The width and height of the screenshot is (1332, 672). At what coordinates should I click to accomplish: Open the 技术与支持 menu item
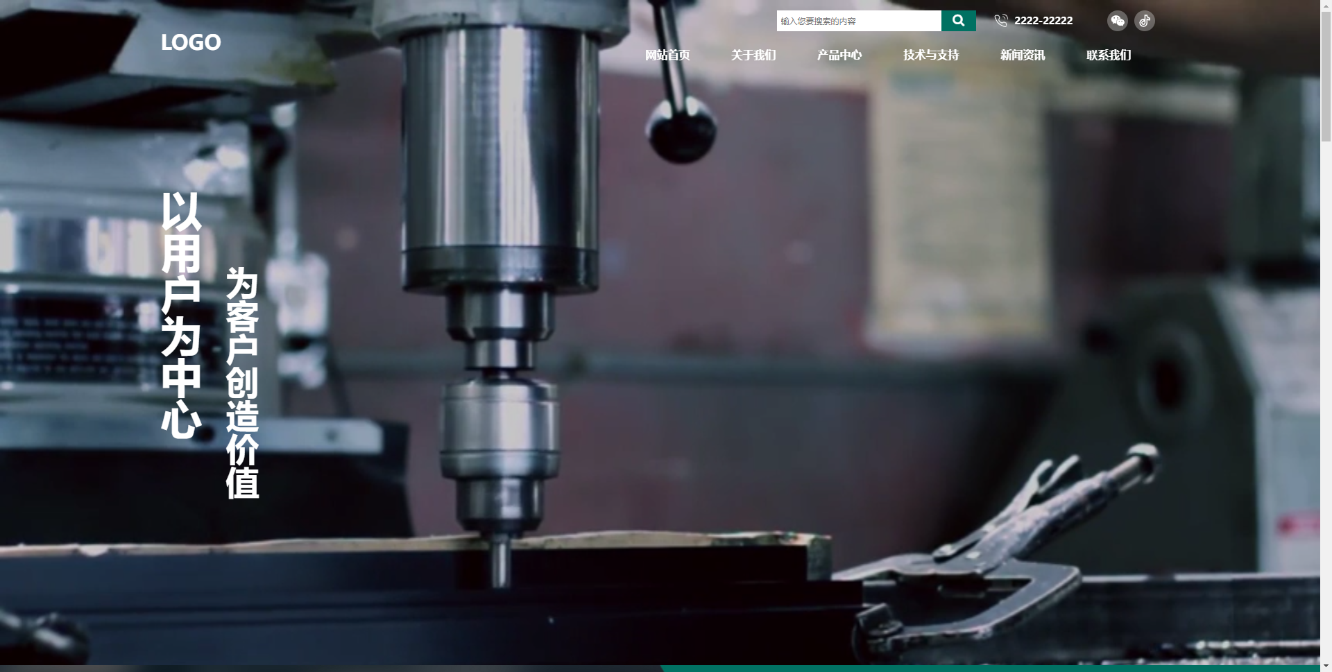[931, 55]
